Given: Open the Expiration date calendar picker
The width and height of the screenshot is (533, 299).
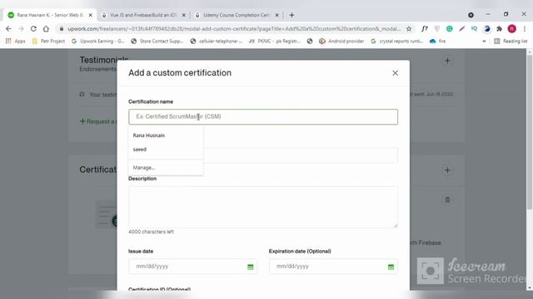Looking at the screenshot, I should pyautogui.click(x=391, y=267).
